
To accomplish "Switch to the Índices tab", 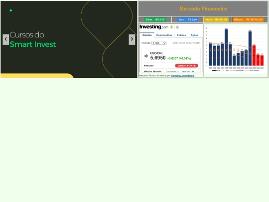I will (x=181, y=35).
